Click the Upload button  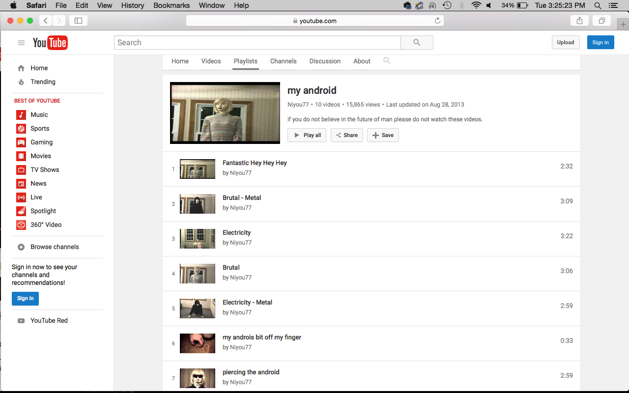click(566, 42)
